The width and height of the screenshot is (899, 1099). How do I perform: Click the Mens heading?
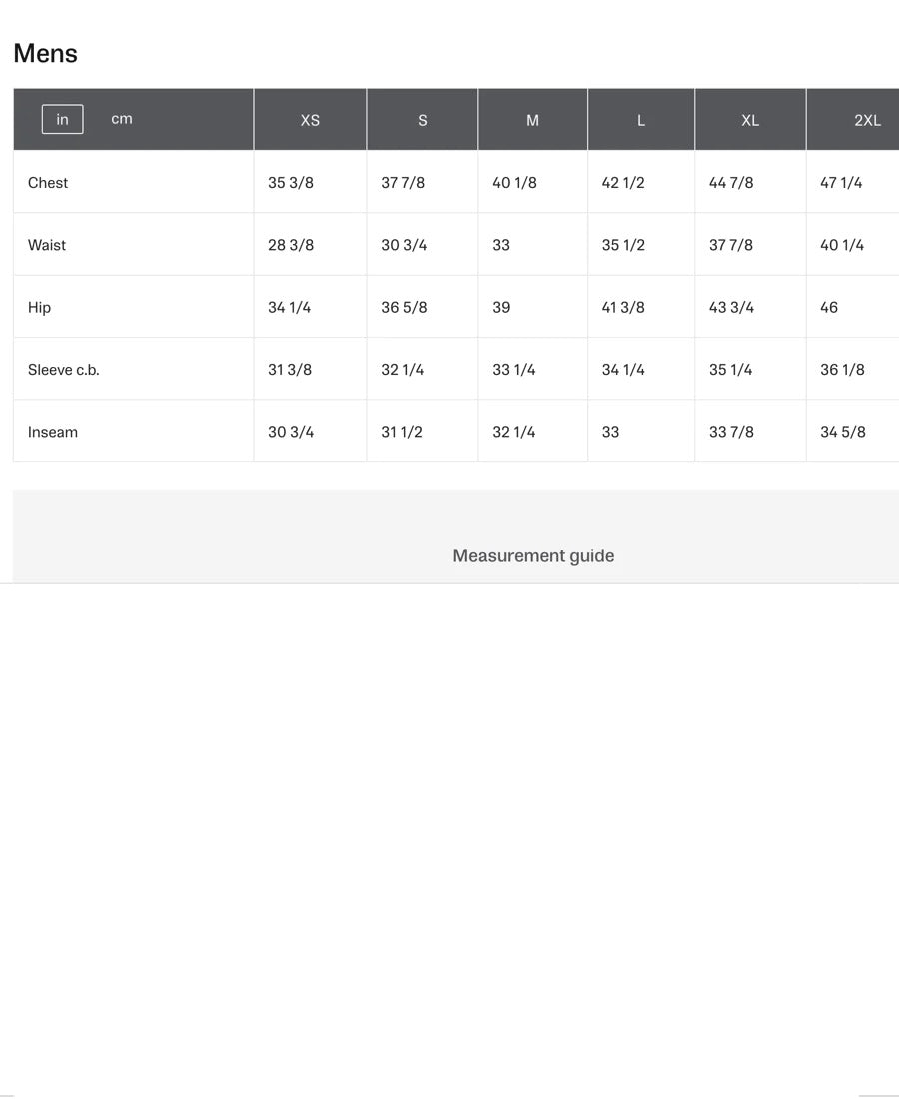pyautogui.click(x=46, y=53)
